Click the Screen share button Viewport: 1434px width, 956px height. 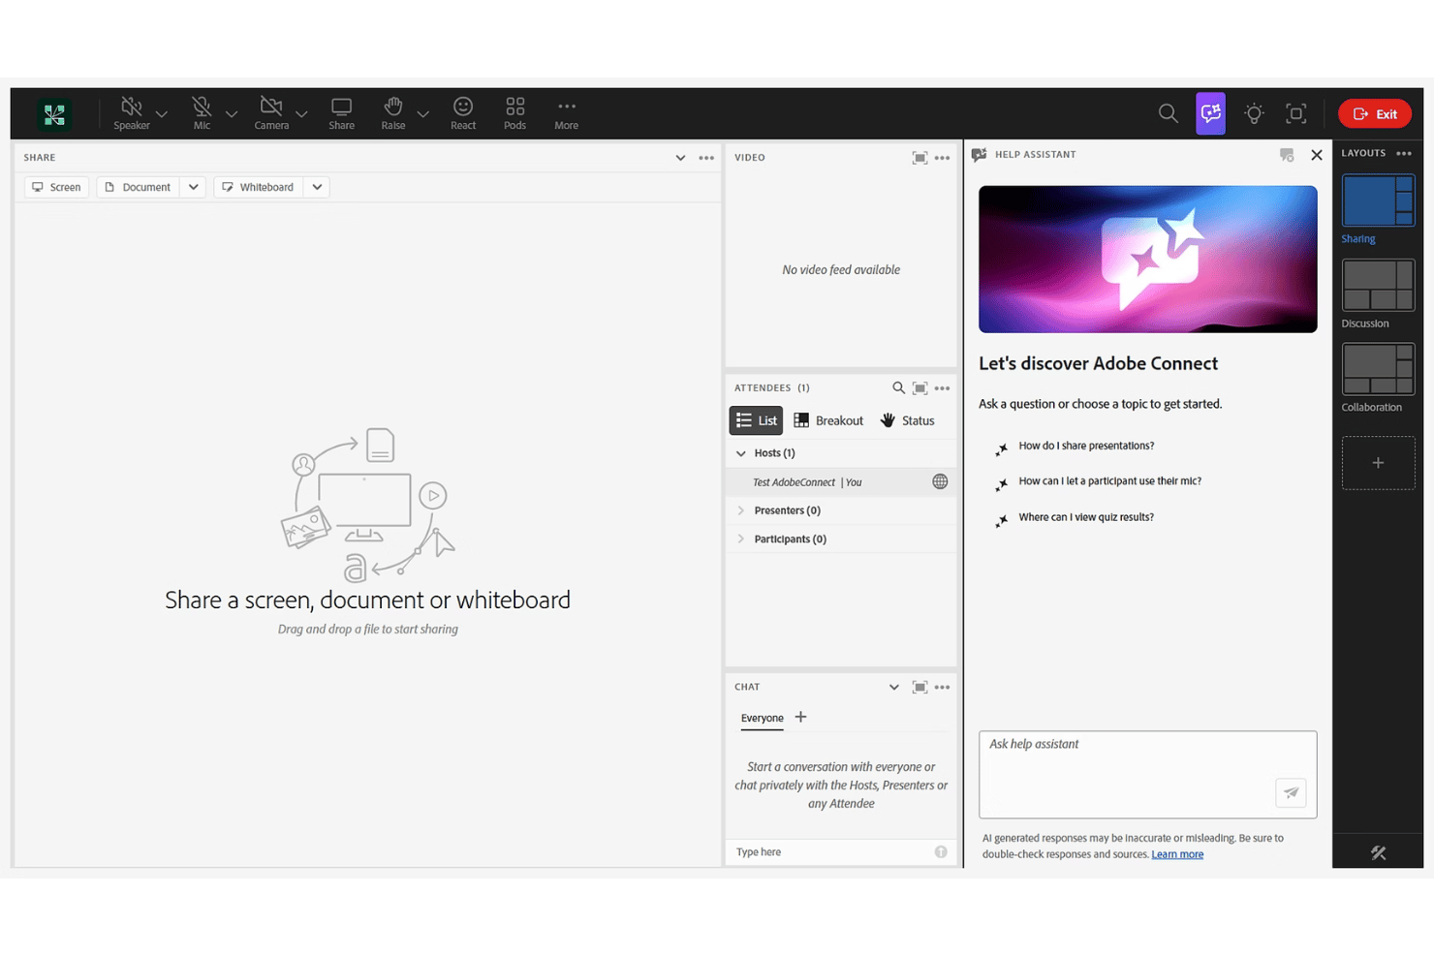[x=56, y=187]
